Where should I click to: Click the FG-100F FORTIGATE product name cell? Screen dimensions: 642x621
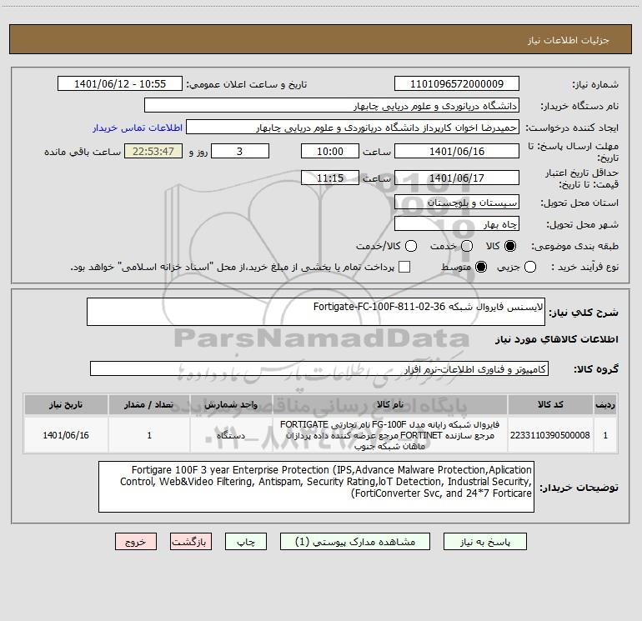tap(390, 435)
